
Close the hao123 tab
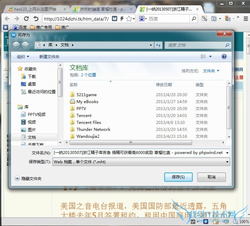pos(65,9)
